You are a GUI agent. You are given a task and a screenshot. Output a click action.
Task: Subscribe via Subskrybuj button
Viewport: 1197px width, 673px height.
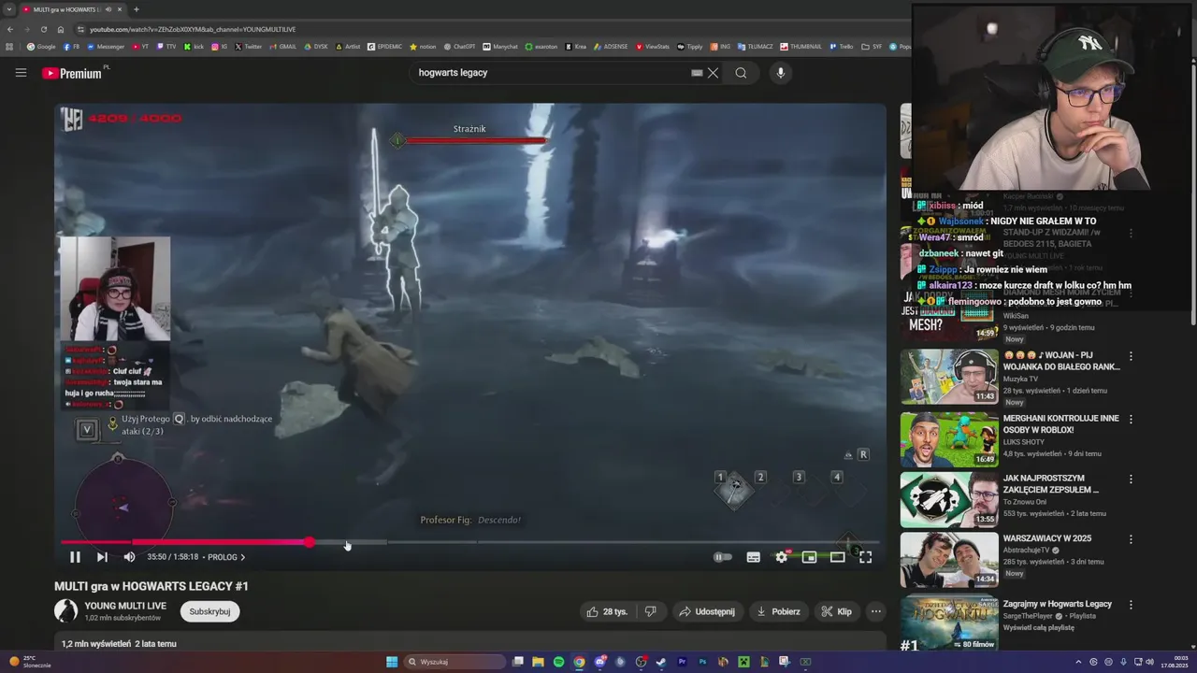coord(210,611)
